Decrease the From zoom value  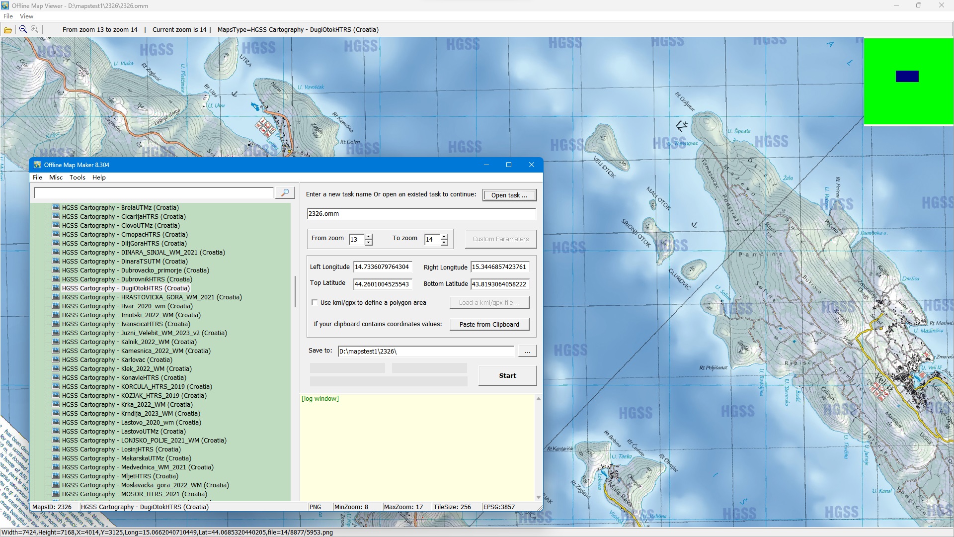(x=369, y=242)
